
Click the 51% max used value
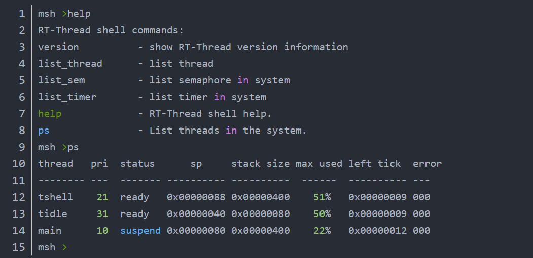322,197
